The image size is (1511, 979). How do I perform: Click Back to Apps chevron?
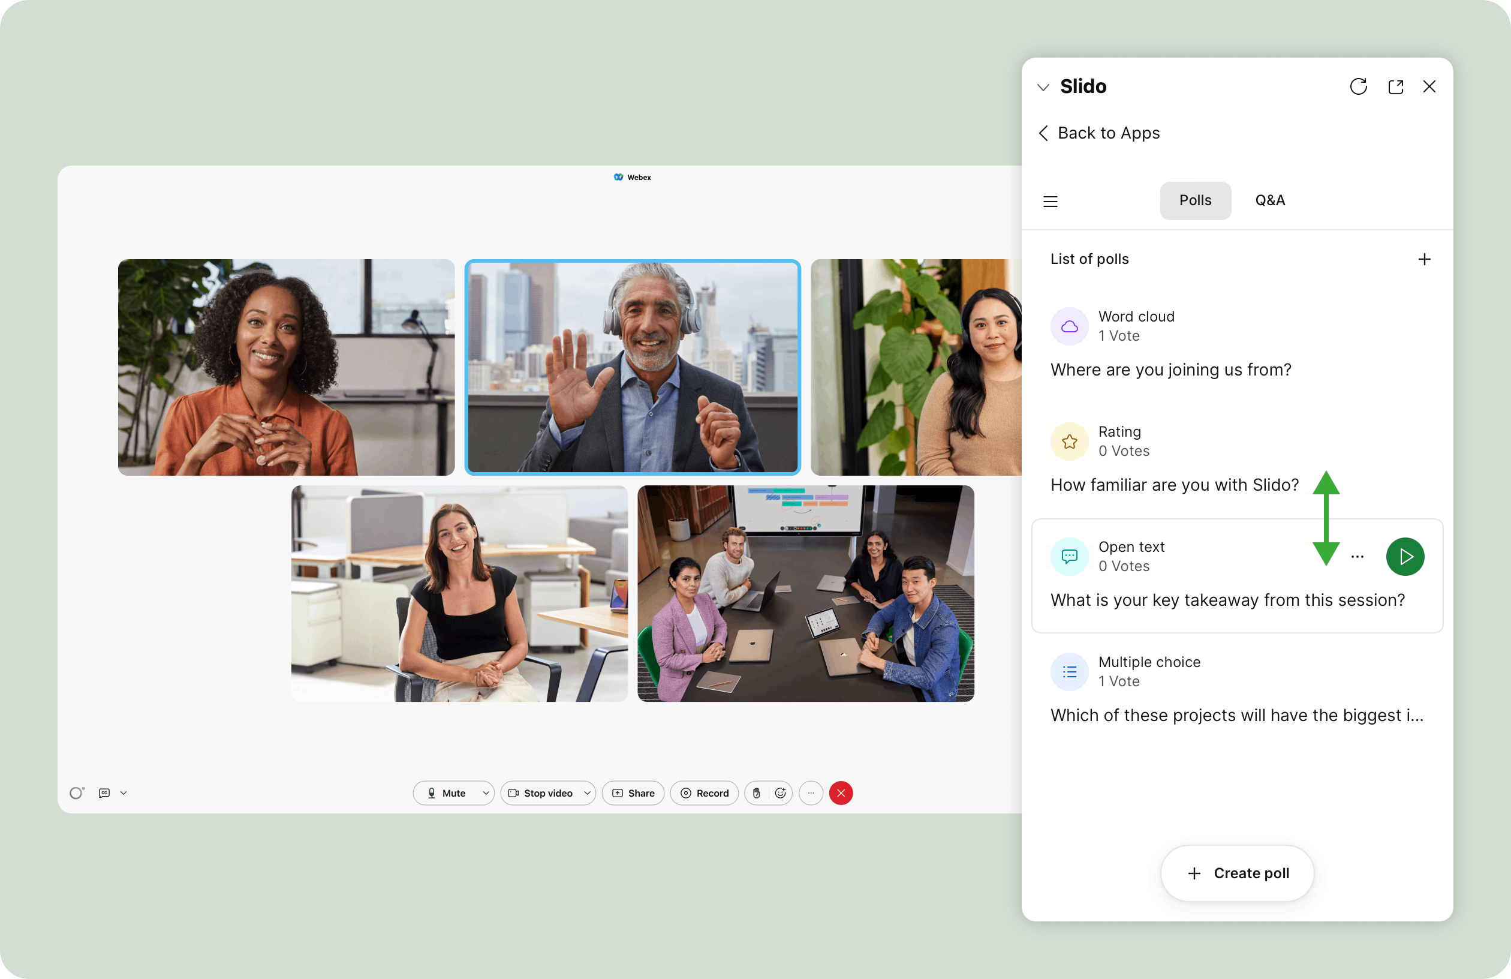[1042, 132]
